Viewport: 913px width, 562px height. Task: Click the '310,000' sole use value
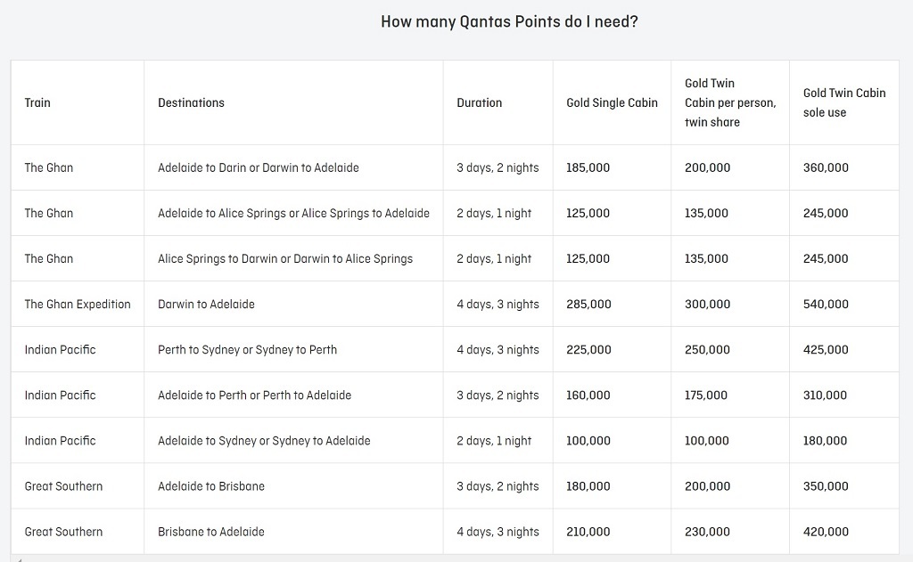tap(825, 395)
